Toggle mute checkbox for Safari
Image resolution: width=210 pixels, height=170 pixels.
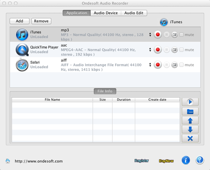tap(181, 65)
